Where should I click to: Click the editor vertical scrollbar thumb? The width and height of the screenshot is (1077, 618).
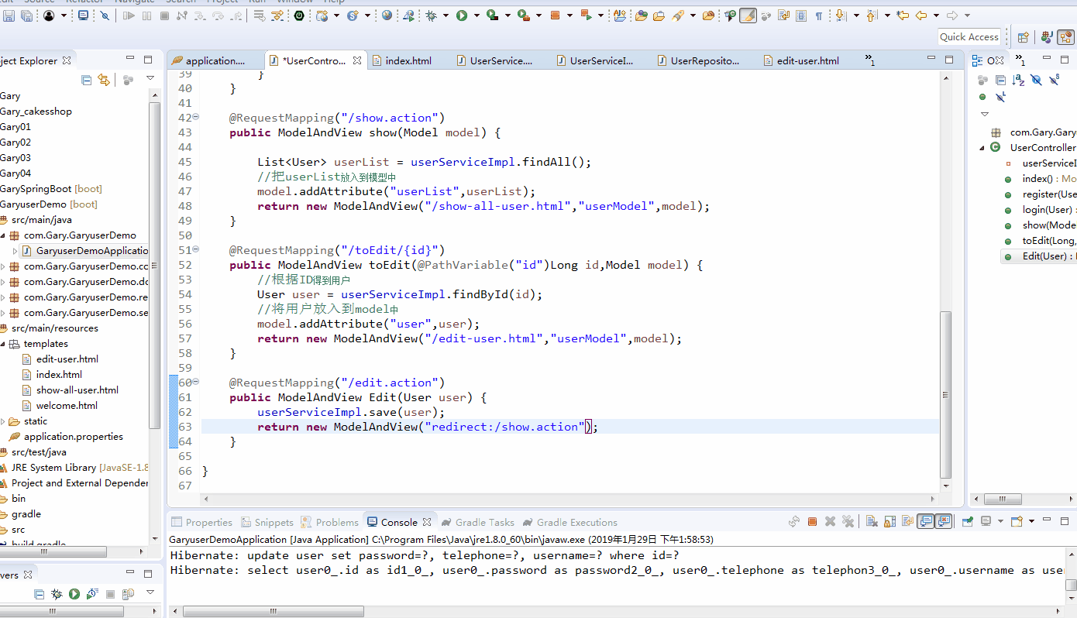[945, 395]
